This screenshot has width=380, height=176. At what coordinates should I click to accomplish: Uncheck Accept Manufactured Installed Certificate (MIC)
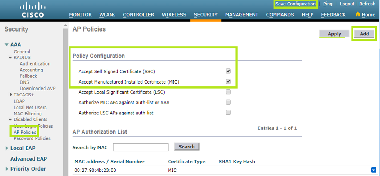pyautogui.click(x=228, y=81)
